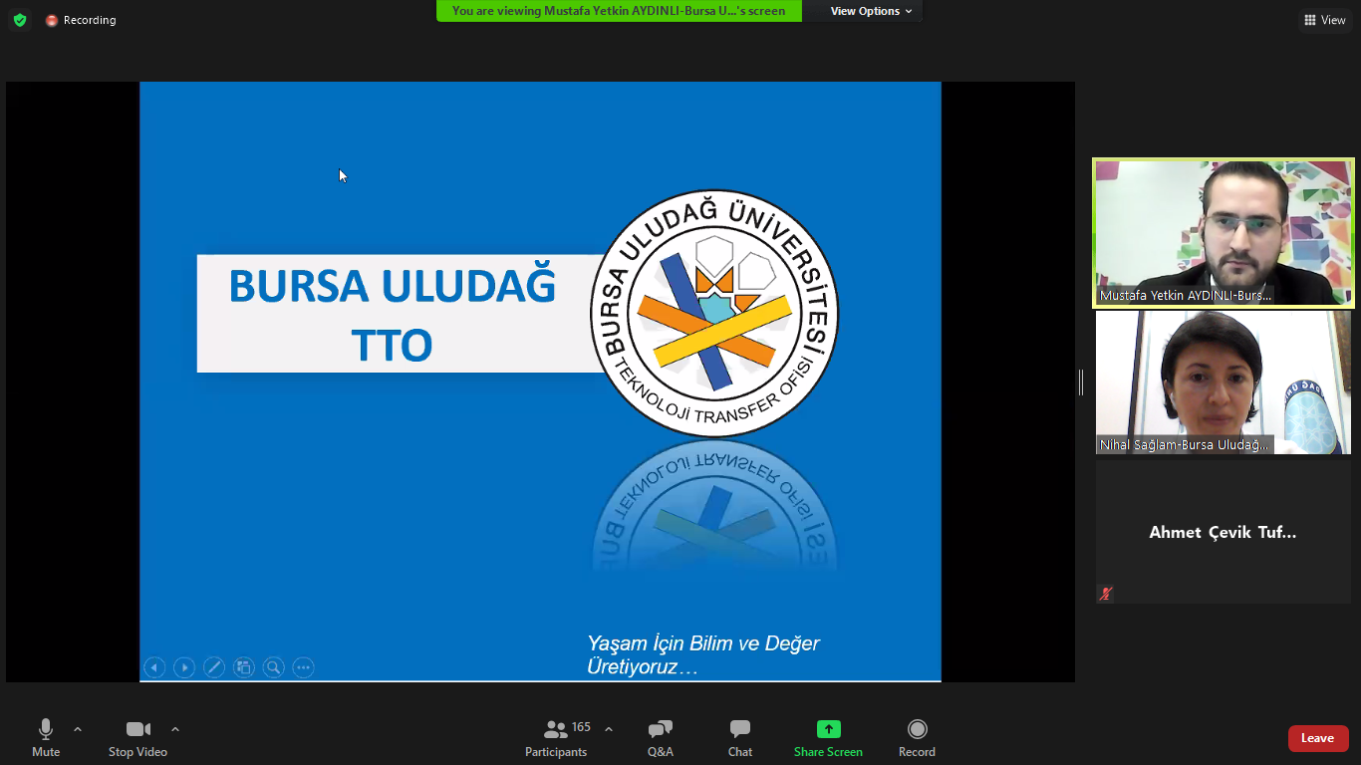Go to previous slide arrow in presentation
The width and height of the screenshot is (1361, 765).
(154, 667)
